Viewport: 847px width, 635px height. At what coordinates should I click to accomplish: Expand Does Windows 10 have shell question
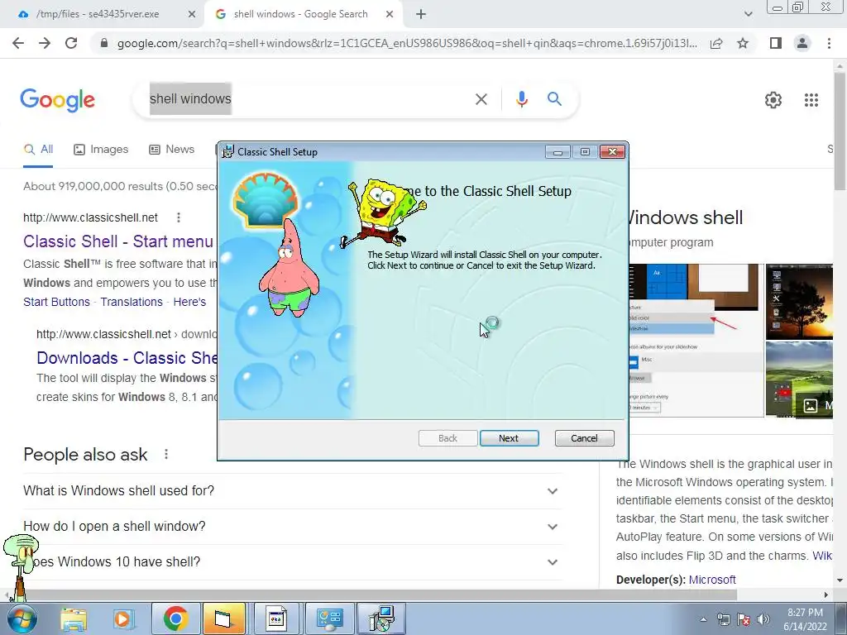pos(293,562)
